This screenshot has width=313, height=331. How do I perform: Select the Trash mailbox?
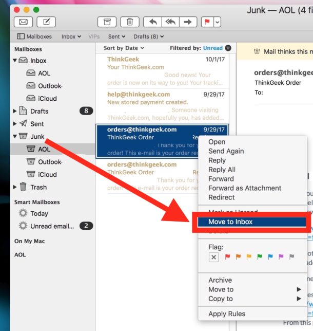tap(52, 187)
